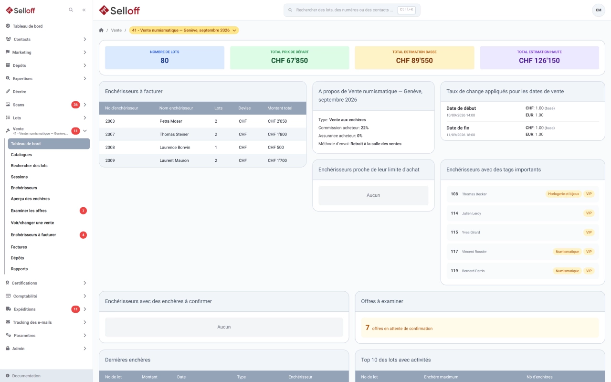Click the Petra Moser table row
This screenshot has height=382, width=611.
point(202,121)
